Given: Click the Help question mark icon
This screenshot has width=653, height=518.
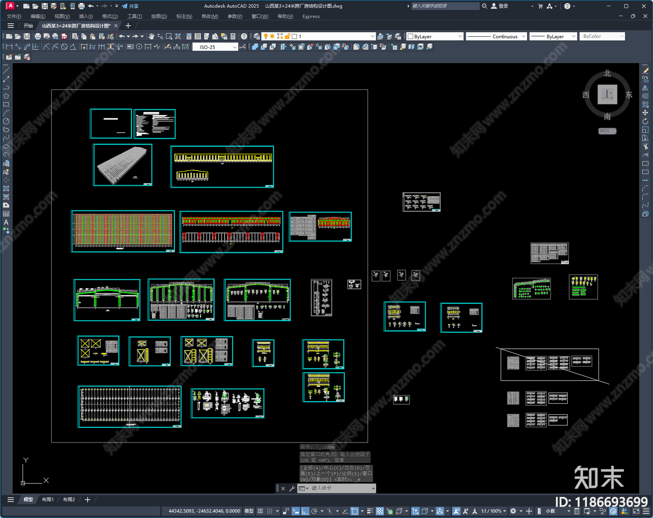Looking at the screenshot, I should [244, 36].
